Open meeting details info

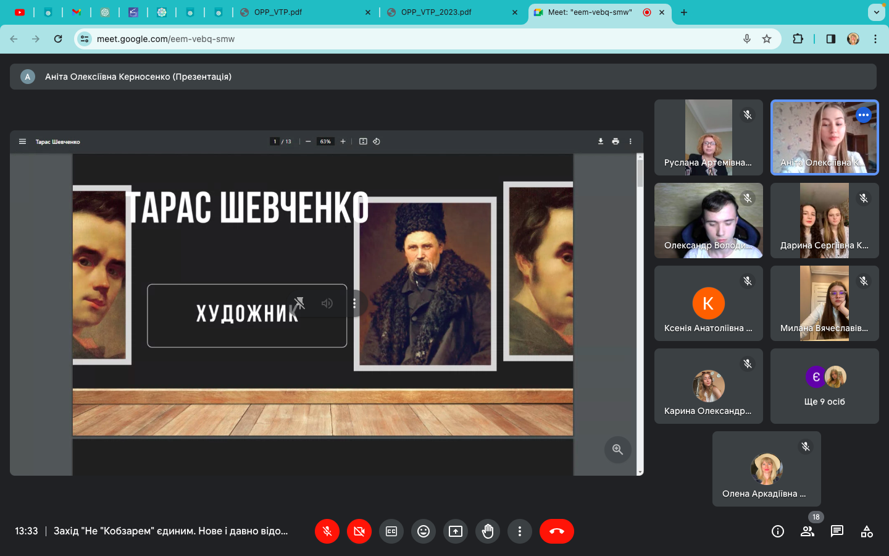[778, 531]
